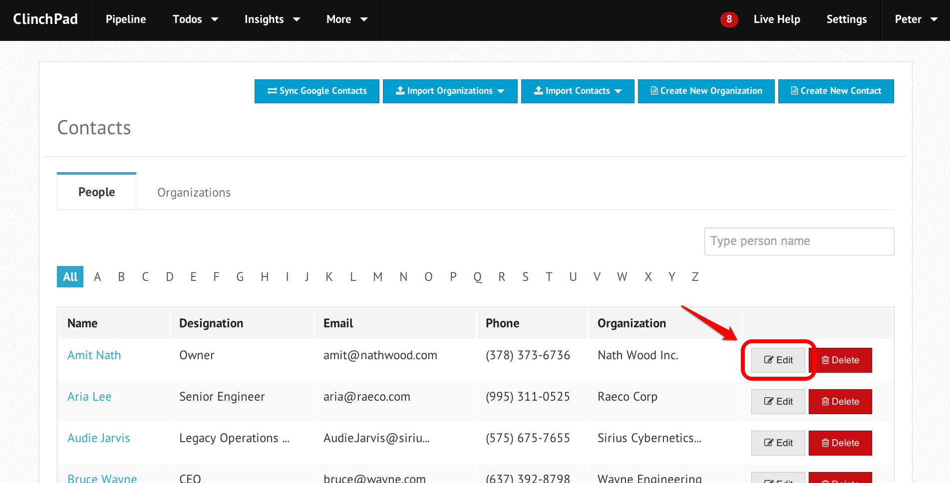Filter contacts by letter W
This screenshot has height=483, width=950.
622,277
